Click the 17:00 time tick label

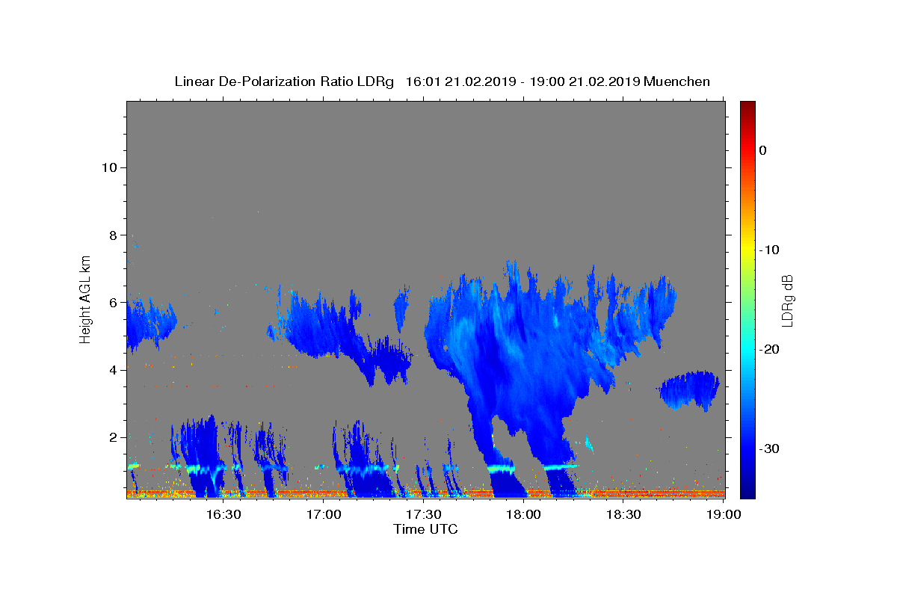324,514
